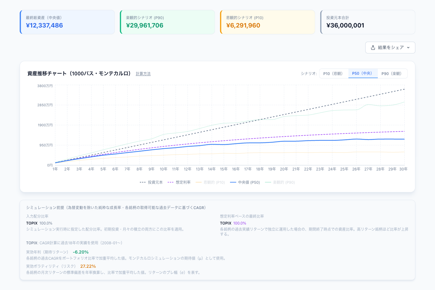Click the 投資元本合計 card
The height and width of the screenshot is (290, 435).
pyautogui.click(x=368, y=22)
